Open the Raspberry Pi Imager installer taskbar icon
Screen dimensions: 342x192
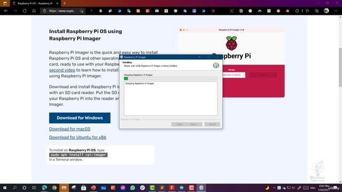click(x=201, y=188)
